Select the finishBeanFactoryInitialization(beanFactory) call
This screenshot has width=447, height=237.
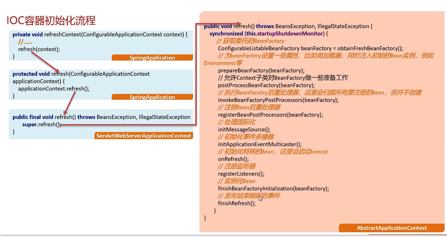point(273,188)
